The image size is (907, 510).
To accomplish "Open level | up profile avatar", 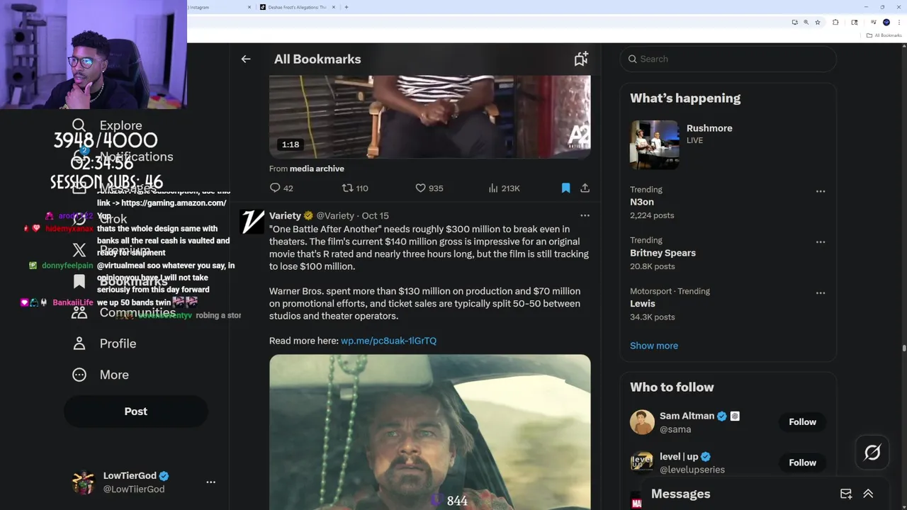I will click(642, 463).
